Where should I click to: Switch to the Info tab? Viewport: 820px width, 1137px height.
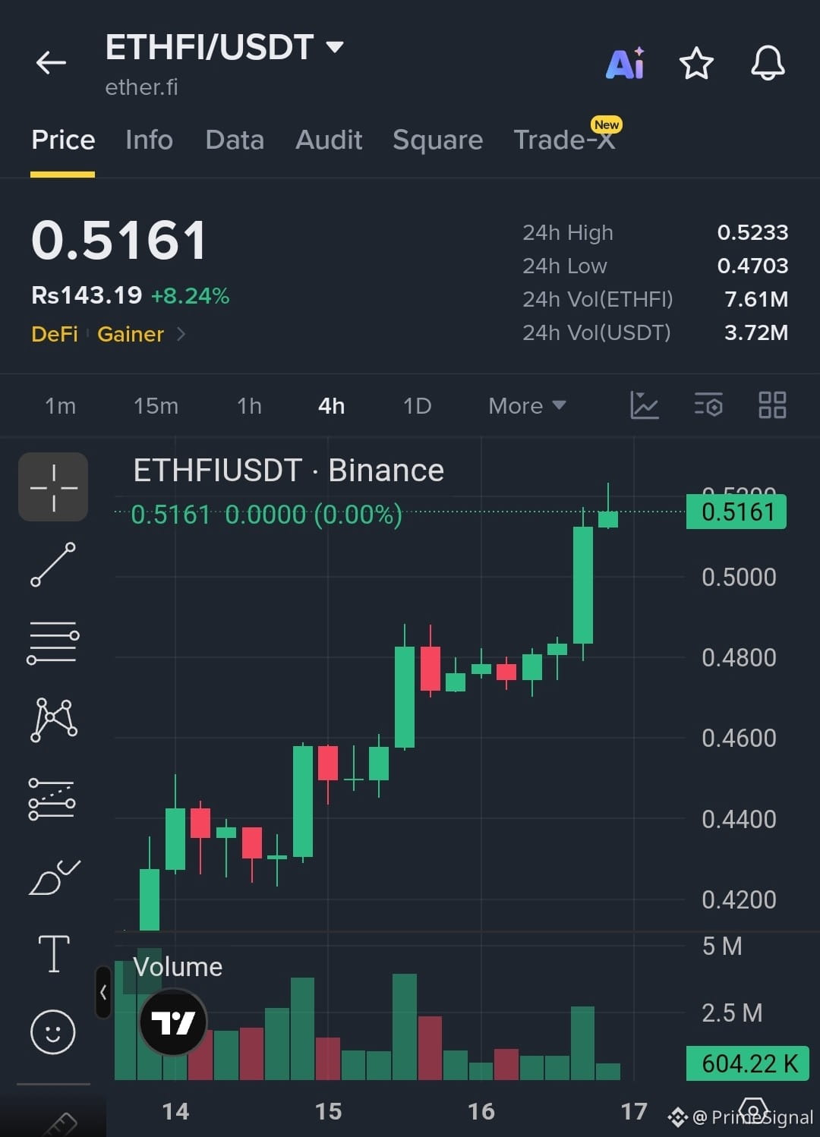pyautogui.click(x=149, y=140)
